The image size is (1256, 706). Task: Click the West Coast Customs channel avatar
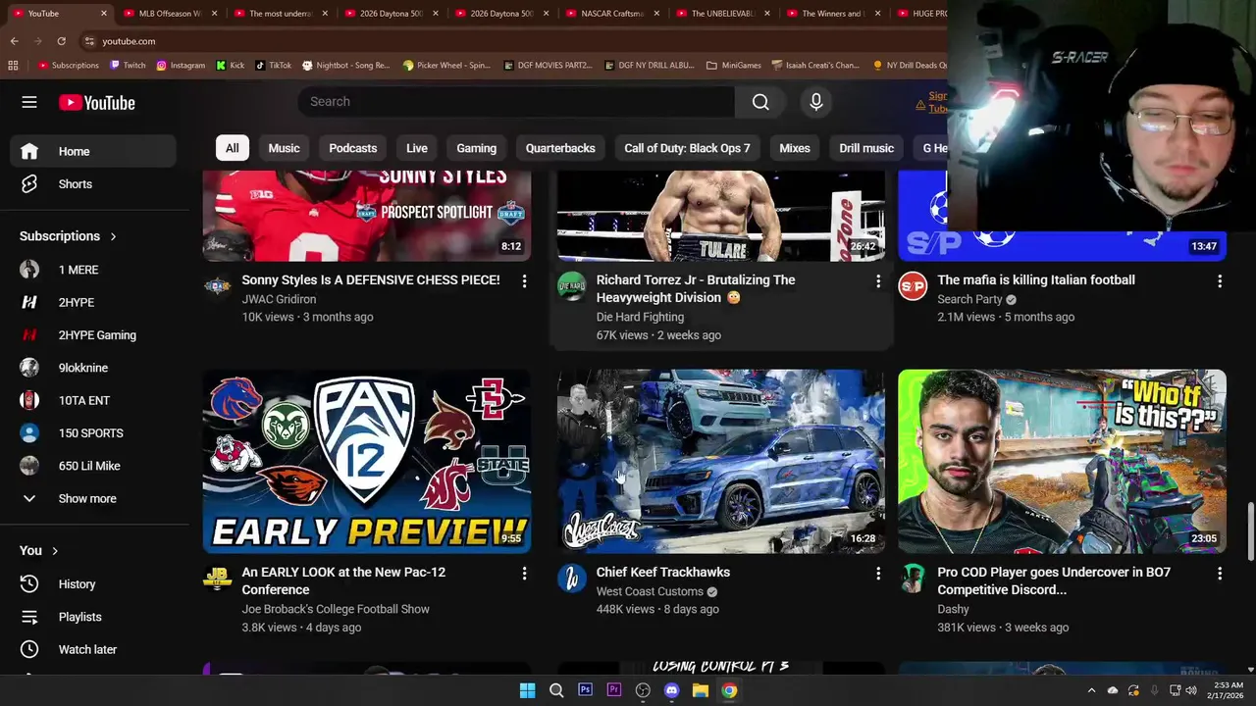coord(571,579)
